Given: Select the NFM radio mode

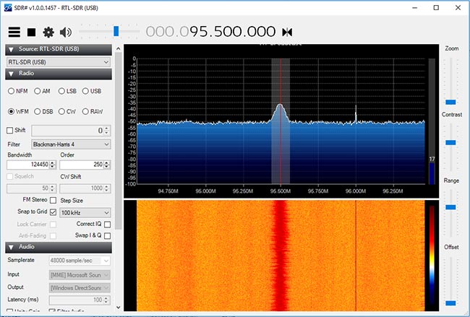Looking at the screenshot, I should coord(12,91).
